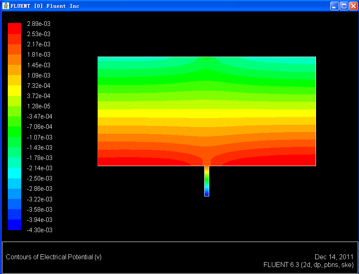
Task: Select the bright yellow swatch in the colorbar
Action: [x=14, y=90]
